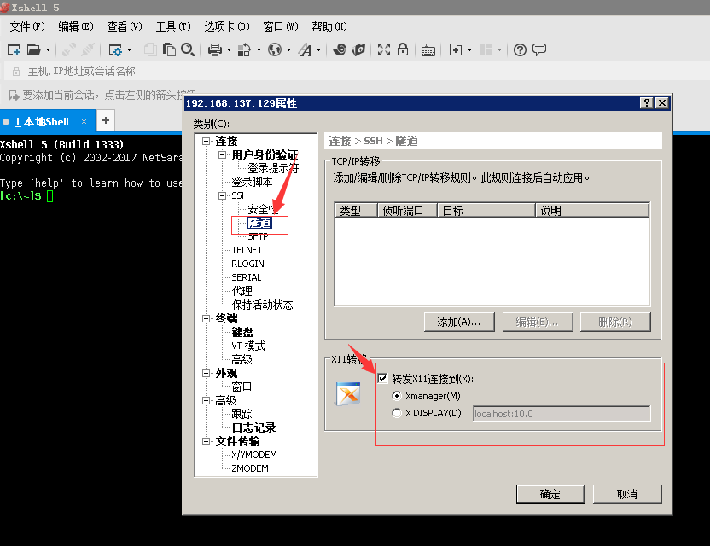
Task: Click the Xagent key icon in toolbar
Action: 358,49
